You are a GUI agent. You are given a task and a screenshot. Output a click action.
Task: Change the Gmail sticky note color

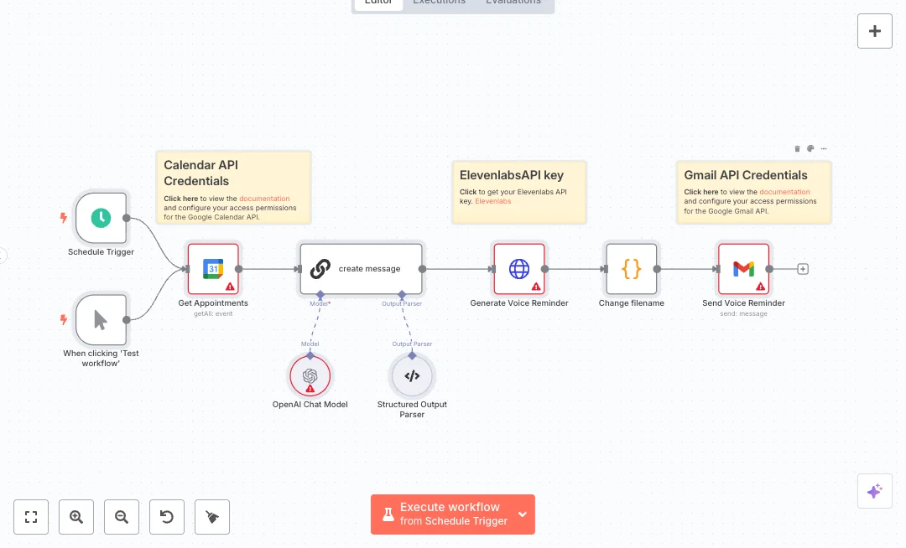tap(810, 149)
